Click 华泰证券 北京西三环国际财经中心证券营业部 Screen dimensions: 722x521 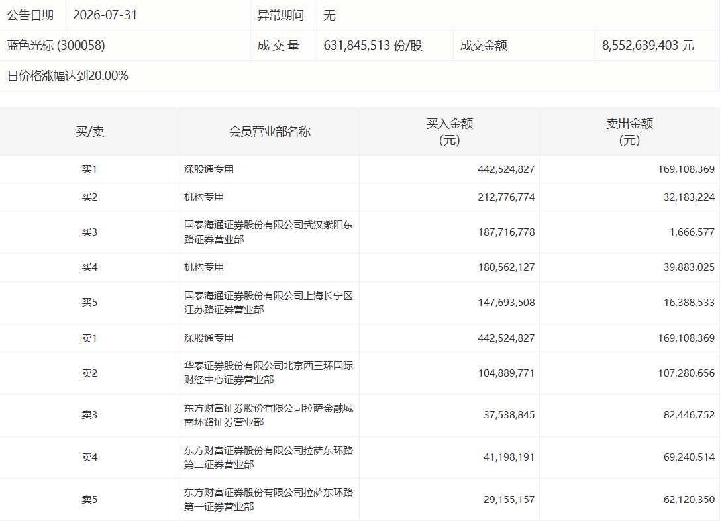pyautogui.click(x=268, y=373)
